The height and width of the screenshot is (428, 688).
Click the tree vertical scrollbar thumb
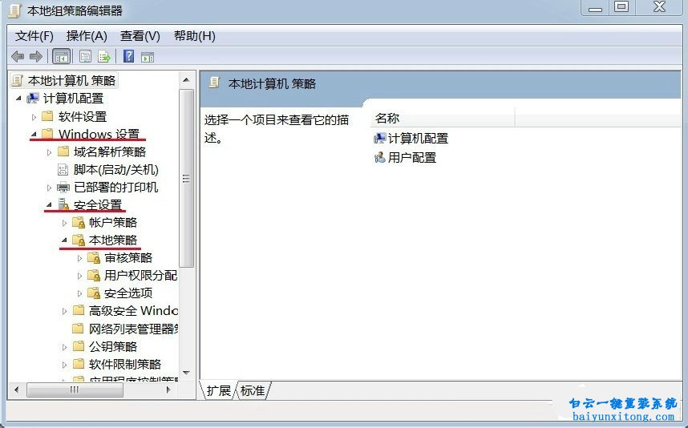coord(187,178)
